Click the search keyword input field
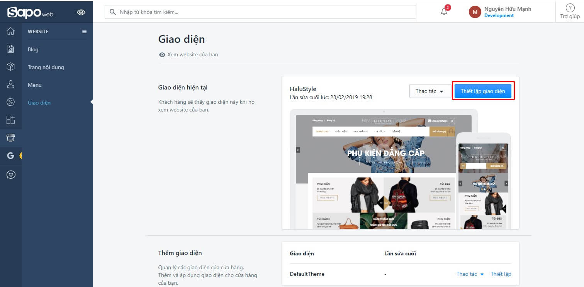Screen dimensions: 584x287 [260, 12]
